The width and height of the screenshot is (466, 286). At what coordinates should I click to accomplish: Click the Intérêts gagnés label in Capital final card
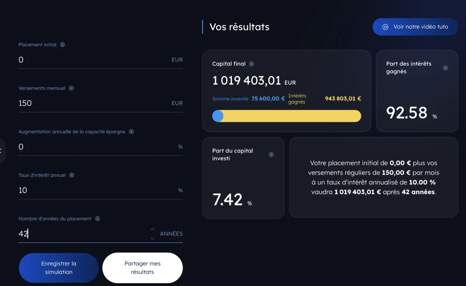297,99
